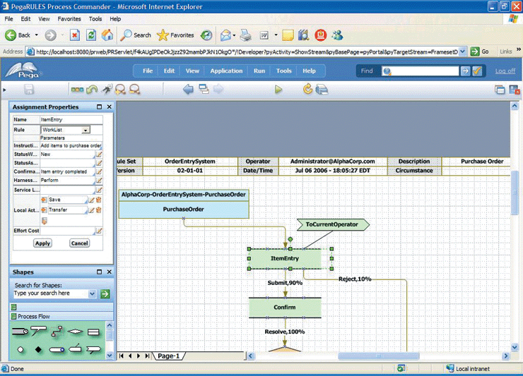
Task: Click the Pega toolbar print icon
Action: click(x=322, y=90)
